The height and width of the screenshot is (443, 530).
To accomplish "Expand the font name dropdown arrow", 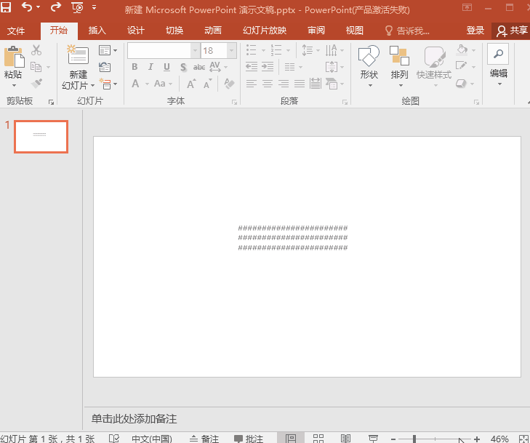I will (x=195, y=50).
